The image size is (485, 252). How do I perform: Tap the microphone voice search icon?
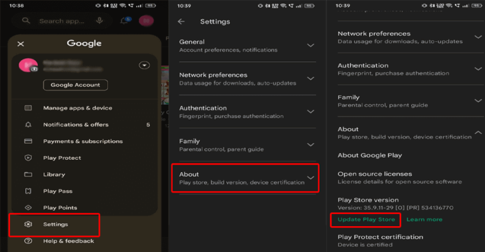pyautogui.click(x=99, y=21)
